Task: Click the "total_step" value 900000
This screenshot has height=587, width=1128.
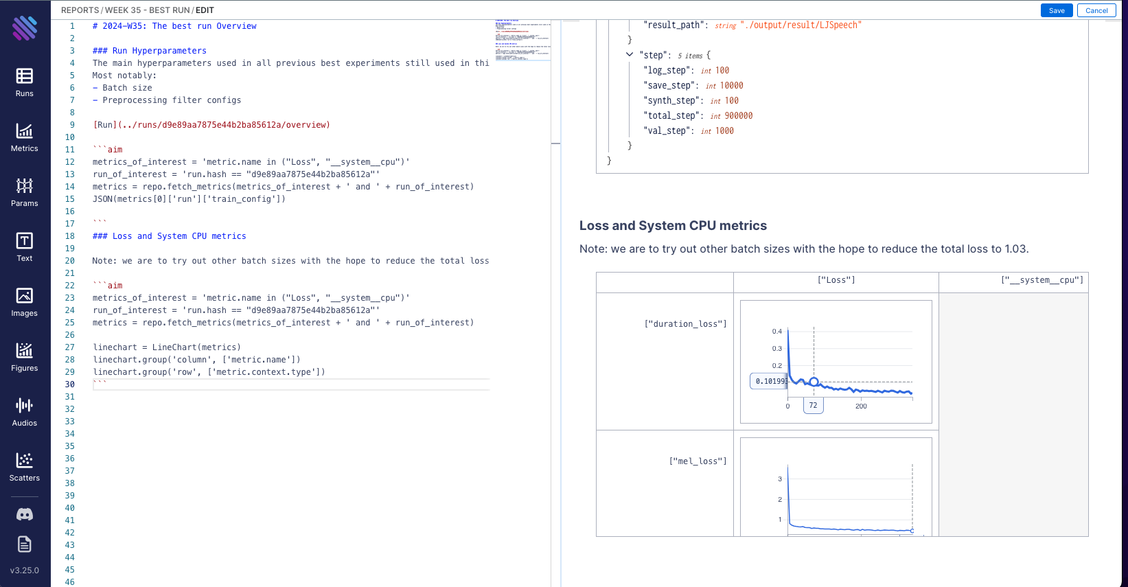Action: tap(739, 116)
